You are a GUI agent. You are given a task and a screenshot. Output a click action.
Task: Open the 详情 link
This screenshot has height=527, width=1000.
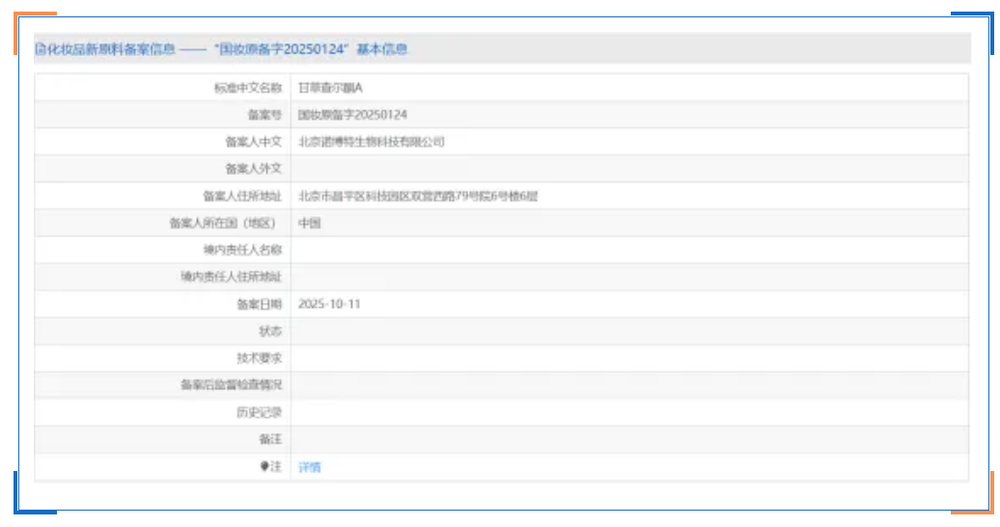coord(309,467)
